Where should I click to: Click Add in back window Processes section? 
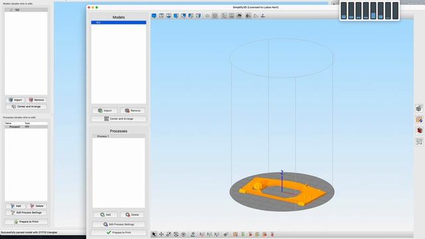pos(16,206)
